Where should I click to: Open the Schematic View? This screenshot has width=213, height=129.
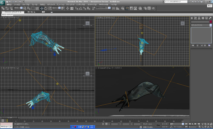coord(136,8)
